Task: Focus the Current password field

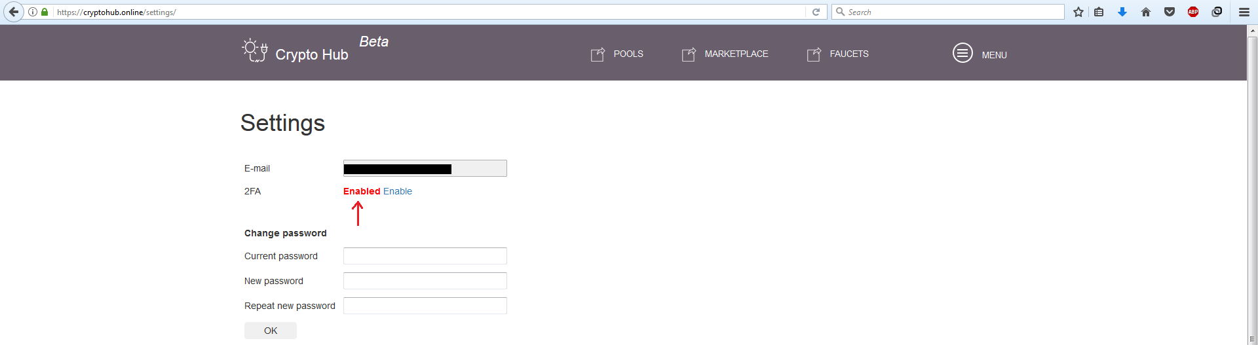Action: pyautogui.click(x=425, y=256)
